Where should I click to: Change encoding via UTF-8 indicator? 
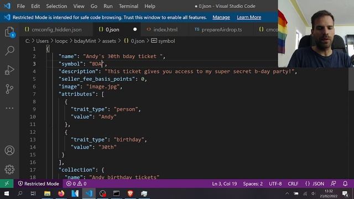tap(275, 184)
